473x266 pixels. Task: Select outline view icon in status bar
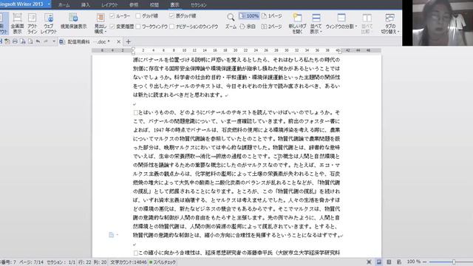click(389, 262)
